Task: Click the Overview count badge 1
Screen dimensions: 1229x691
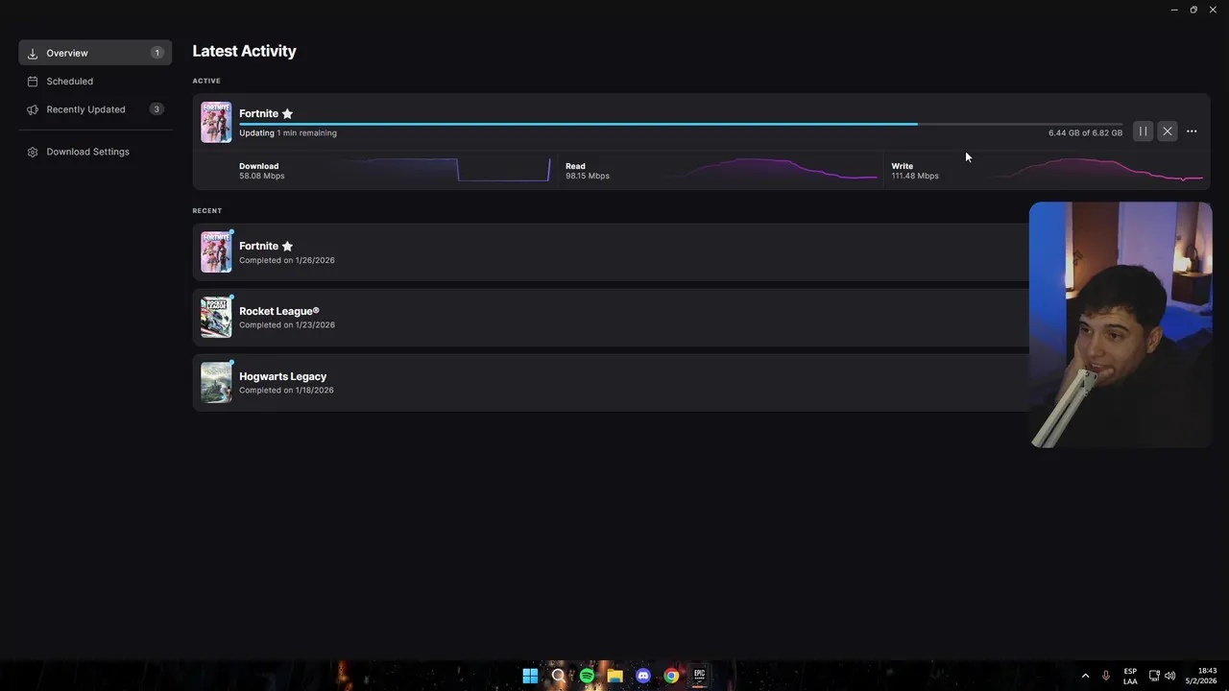Action: tap(157, 53)
